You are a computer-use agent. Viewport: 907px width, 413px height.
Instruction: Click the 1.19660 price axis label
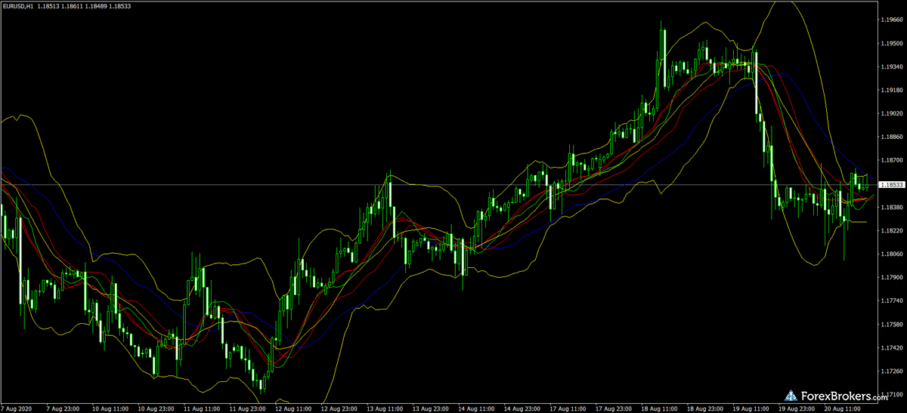(x=889, y=20)
